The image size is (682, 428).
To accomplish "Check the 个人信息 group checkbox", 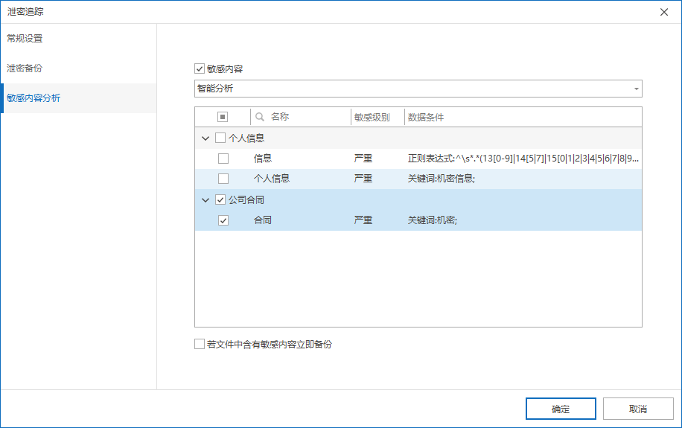I will click(220, 138).
